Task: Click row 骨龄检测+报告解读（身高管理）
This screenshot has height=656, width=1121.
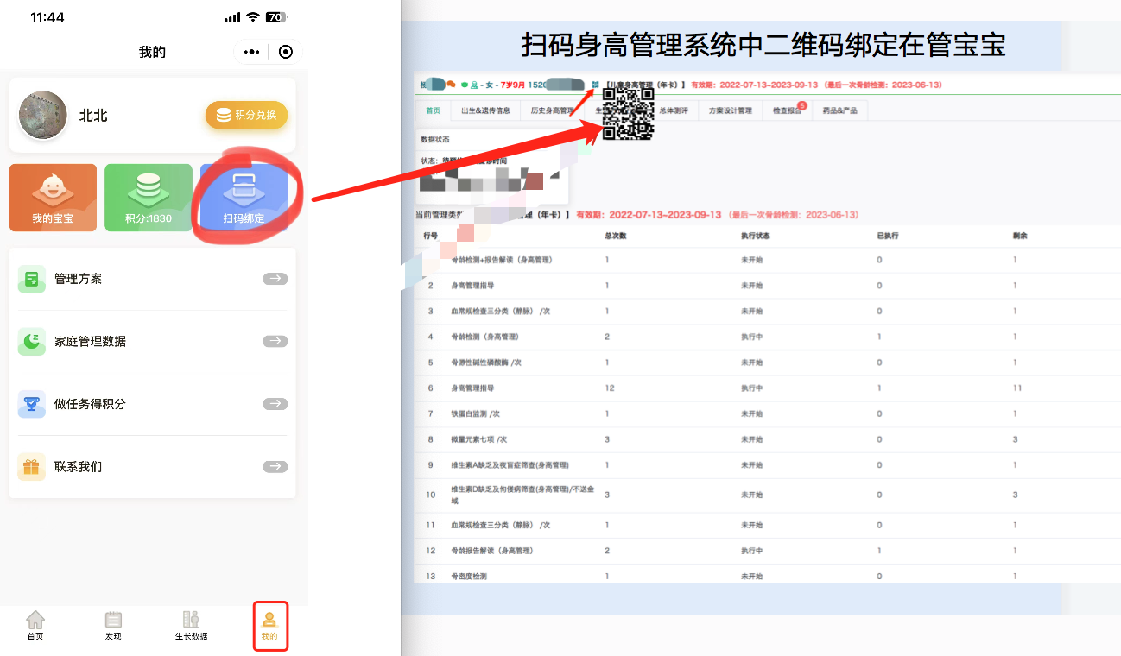Action: tap(769, 259)
